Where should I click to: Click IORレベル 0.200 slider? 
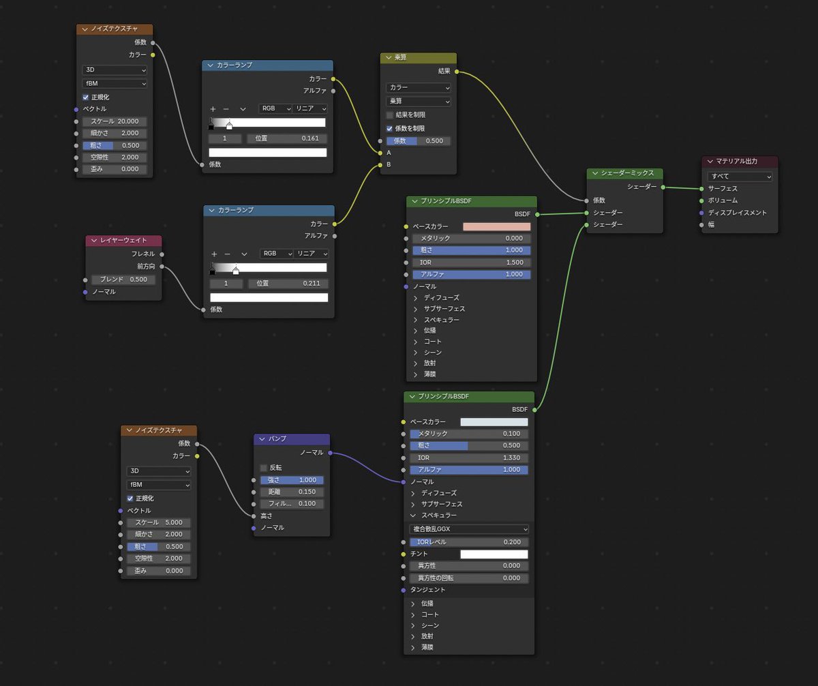point(469,542)
